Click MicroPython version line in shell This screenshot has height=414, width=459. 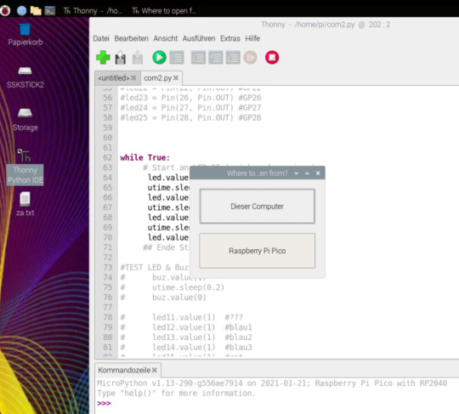[272, 383]
